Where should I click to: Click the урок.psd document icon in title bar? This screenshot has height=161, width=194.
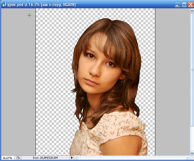pos(4,5)
